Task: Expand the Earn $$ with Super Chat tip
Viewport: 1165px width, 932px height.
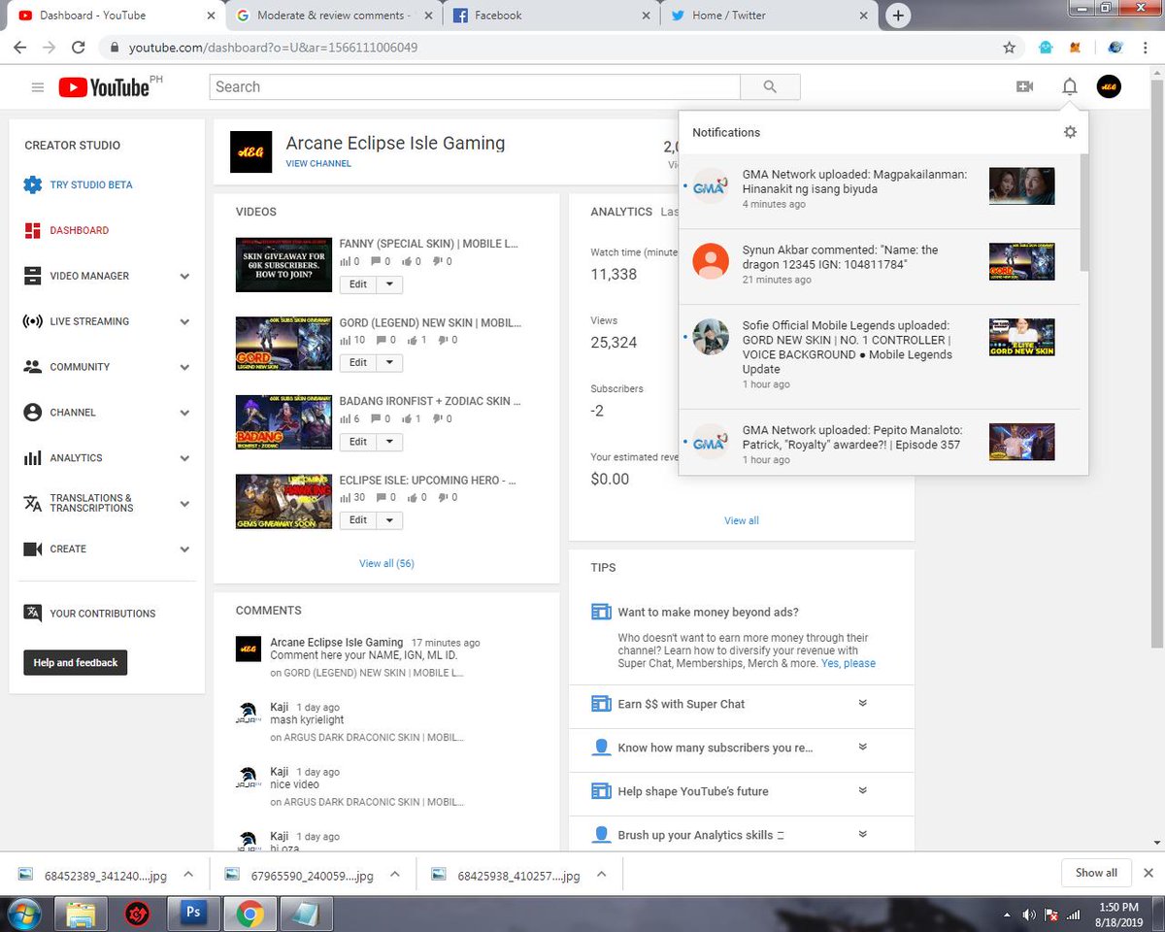Action: coord(862,704)
